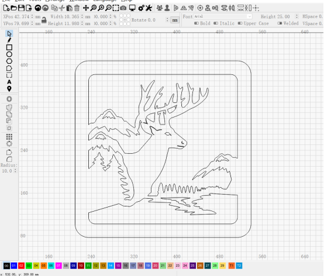This screenshot has height=276, width=324.
Task: Open the Help menu
Action: (x=127, y=1)
